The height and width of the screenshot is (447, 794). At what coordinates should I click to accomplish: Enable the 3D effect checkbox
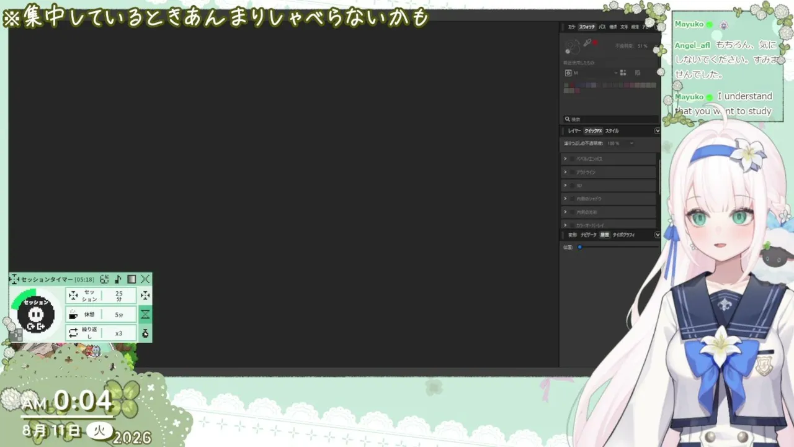click(573, 186)
